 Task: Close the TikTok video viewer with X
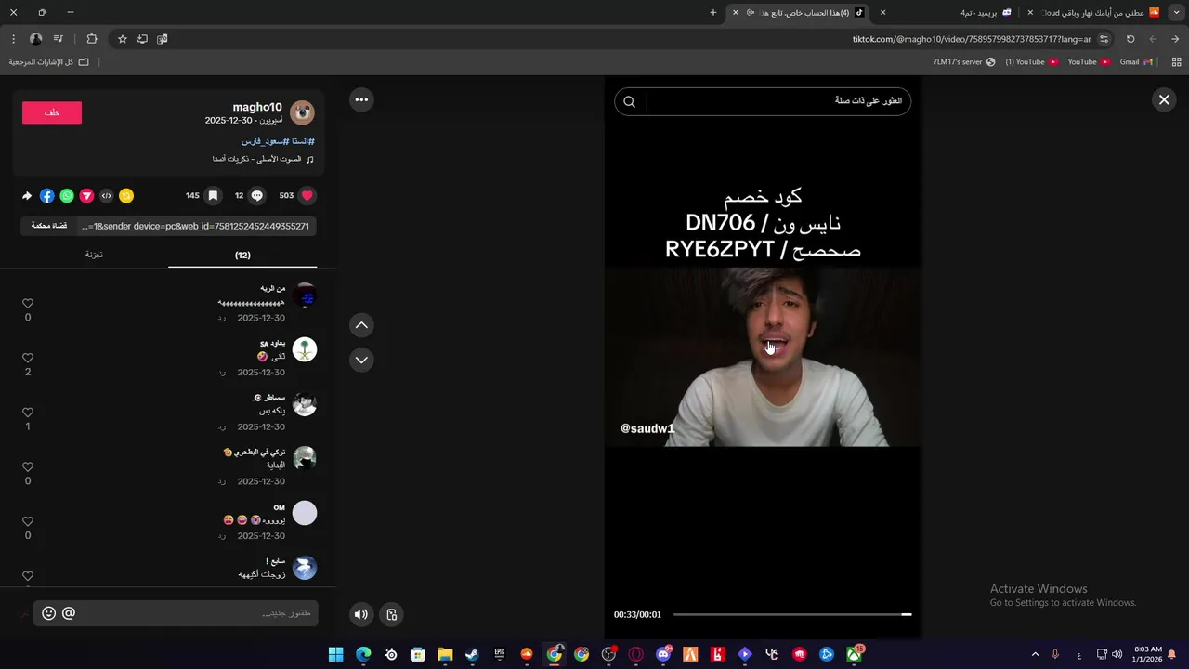pos(1164,99)
